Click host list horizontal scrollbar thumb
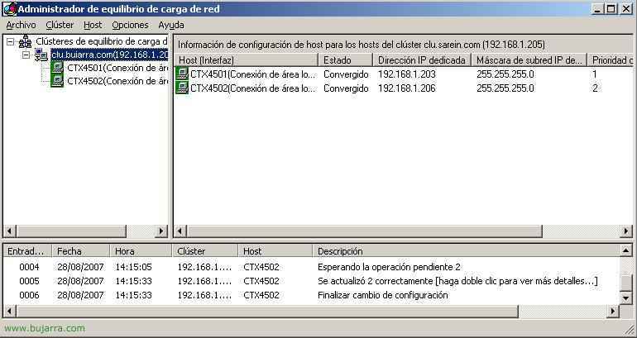 coord(364,231)
